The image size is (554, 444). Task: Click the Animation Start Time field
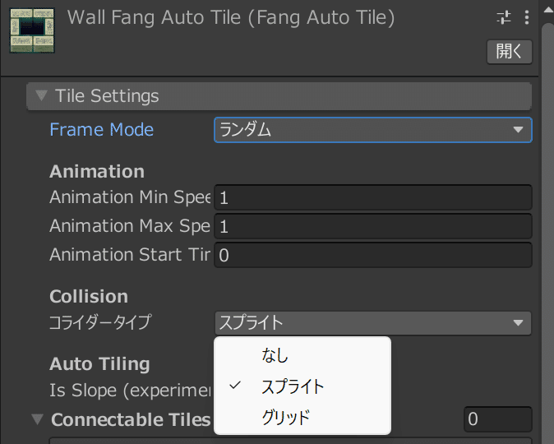(372, 255)
